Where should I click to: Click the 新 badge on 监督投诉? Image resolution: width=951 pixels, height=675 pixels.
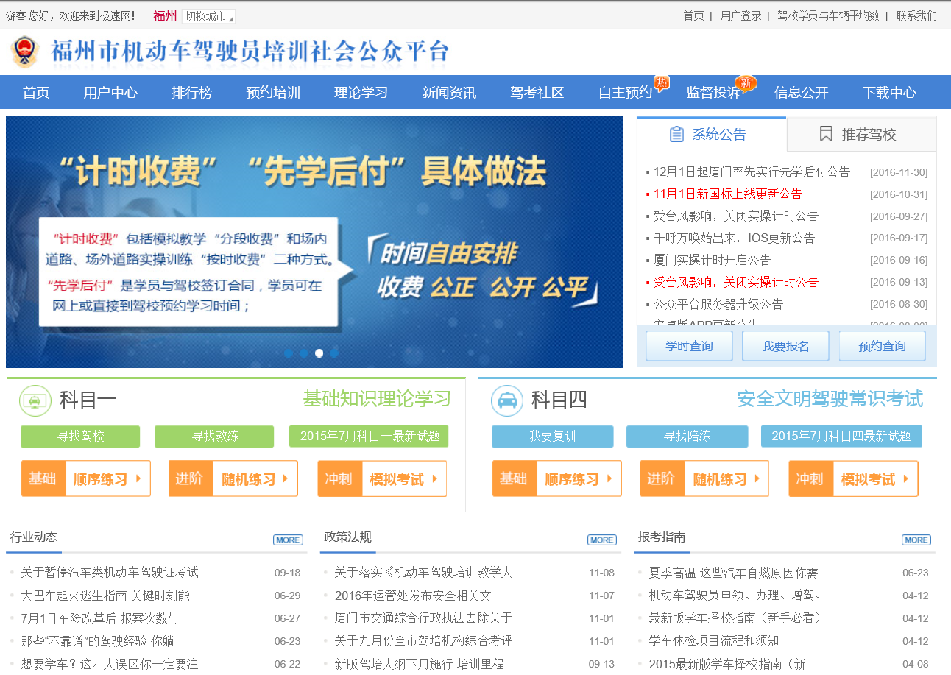(x=746, y=82)
